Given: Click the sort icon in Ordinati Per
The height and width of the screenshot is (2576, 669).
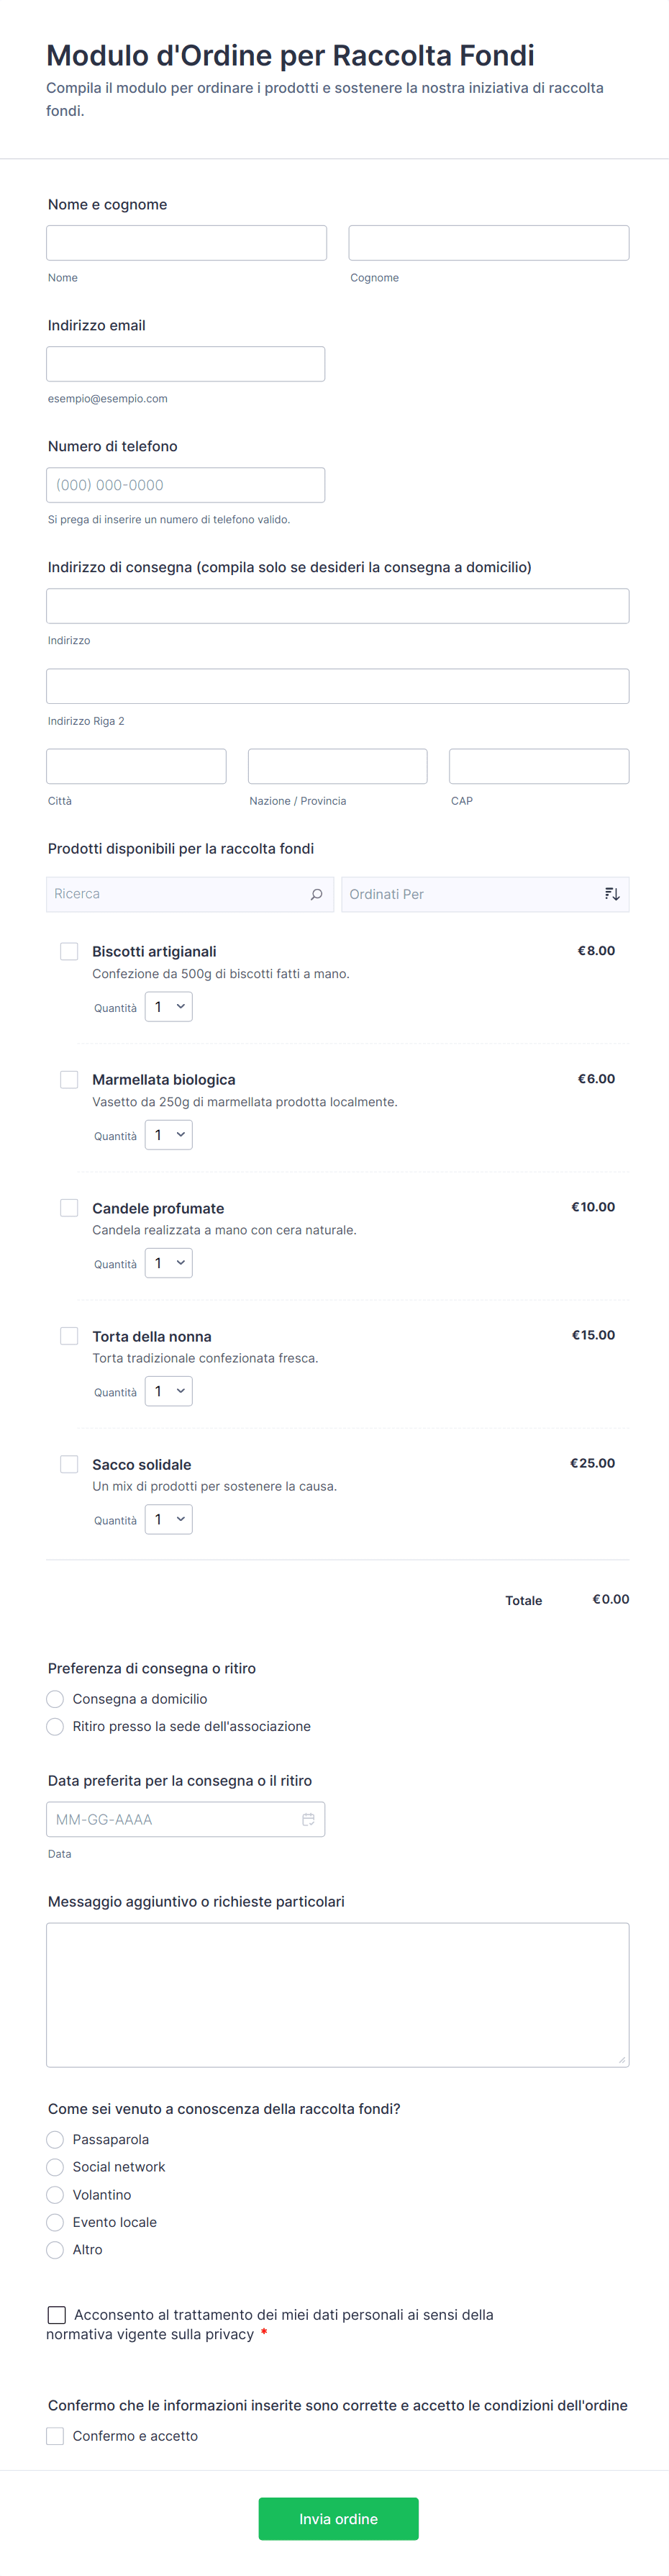Looking at the screenshot, I should (x=612, y=894).
